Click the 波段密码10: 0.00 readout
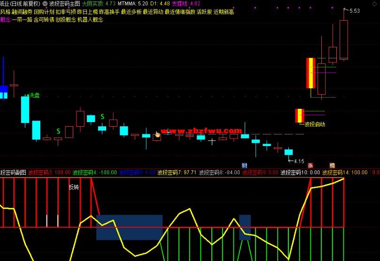This screenshot has height=261, width=380. [x=300, y=173]
